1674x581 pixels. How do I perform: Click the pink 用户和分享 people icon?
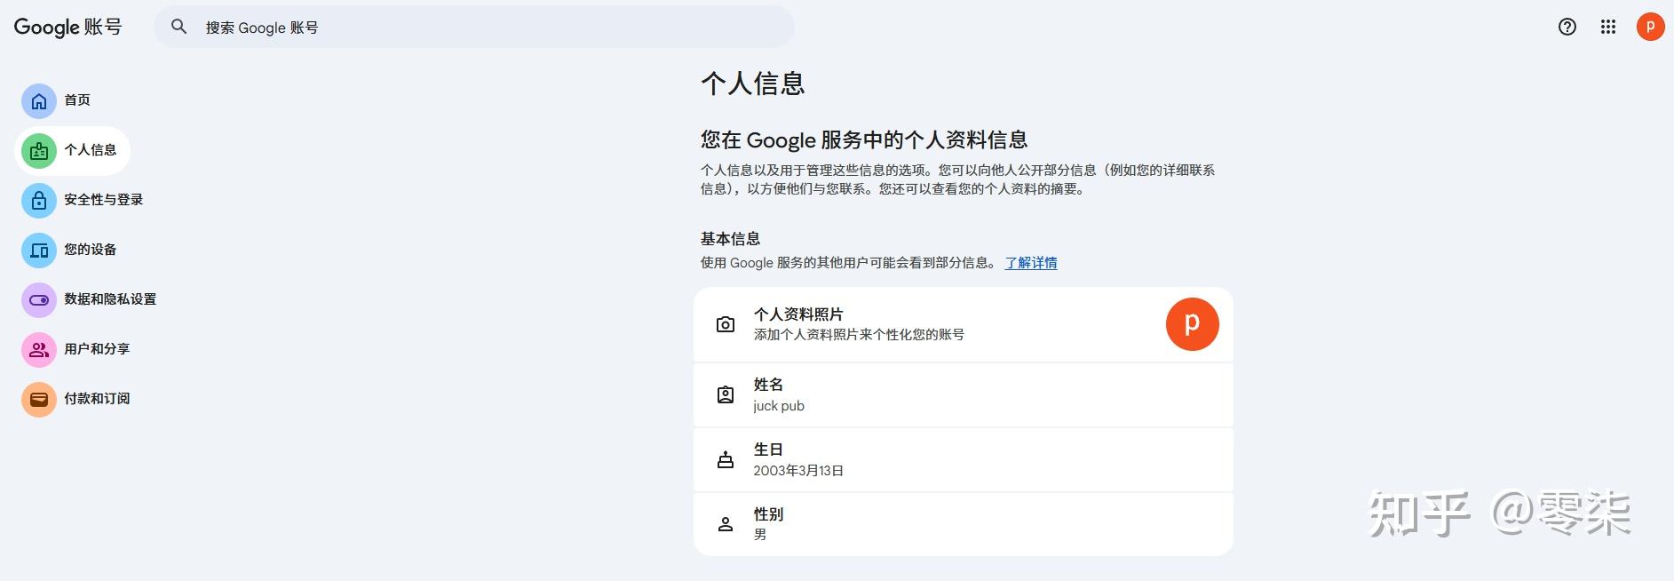click(39, 350)
